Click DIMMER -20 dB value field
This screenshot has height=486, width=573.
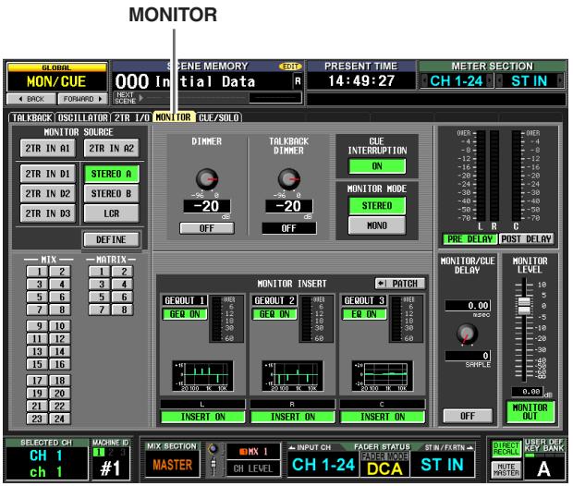pyautogui.click(x=207, y=206)
